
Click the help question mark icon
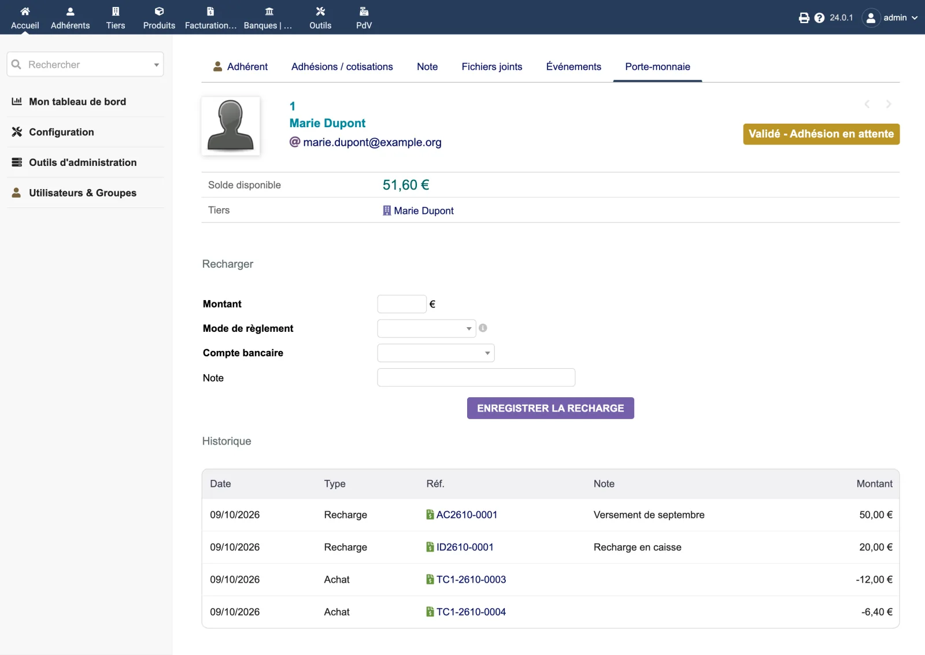819,18
